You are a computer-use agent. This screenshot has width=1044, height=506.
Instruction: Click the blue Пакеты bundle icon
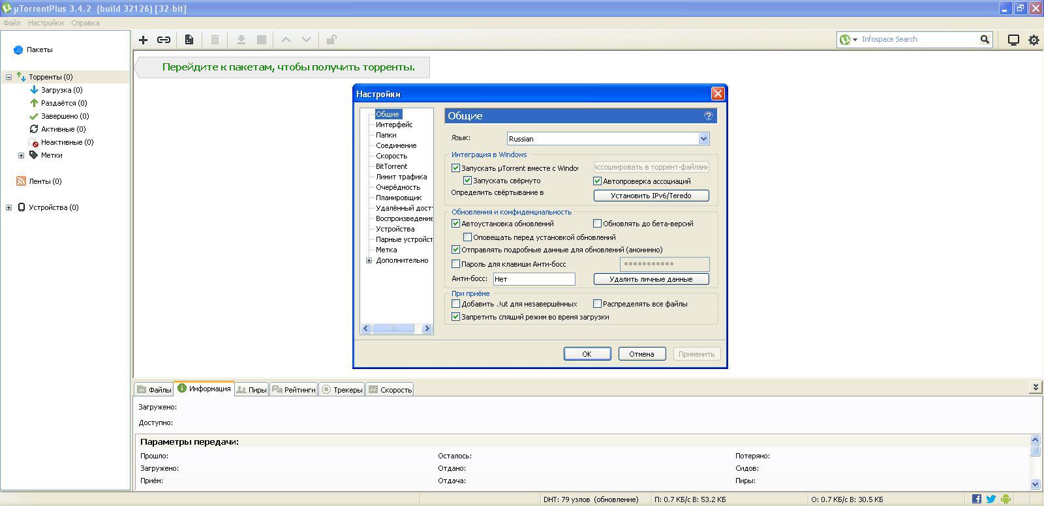(18, 50)
